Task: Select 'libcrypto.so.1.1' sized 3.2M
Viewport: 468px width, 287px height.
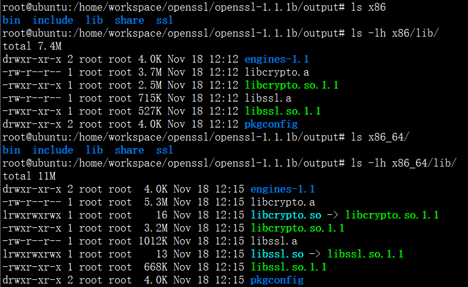Action: click(x=297, y=228)
